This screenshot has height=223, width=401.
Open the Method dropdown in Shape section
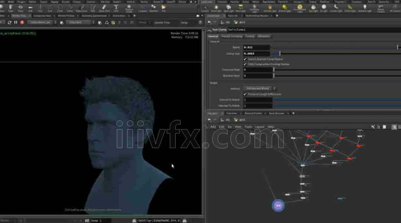(260, 88)
